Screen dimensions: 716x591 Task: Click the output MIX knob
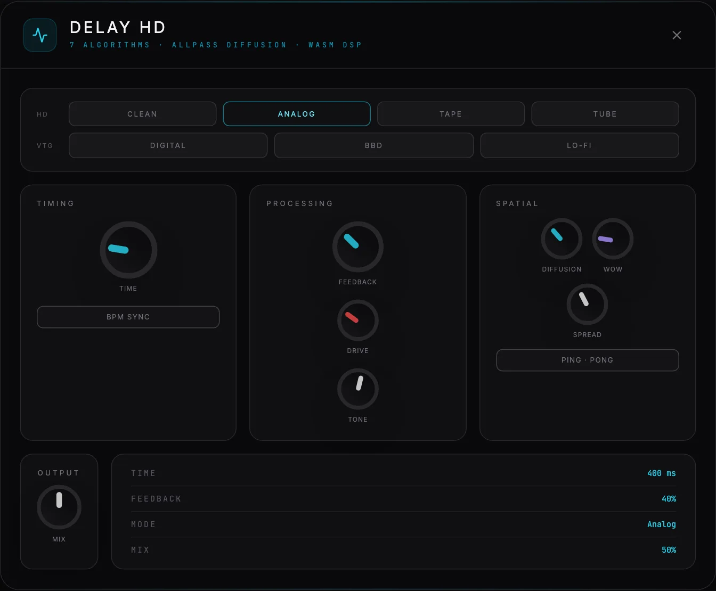pyautogui.click(x=59, y=507)
